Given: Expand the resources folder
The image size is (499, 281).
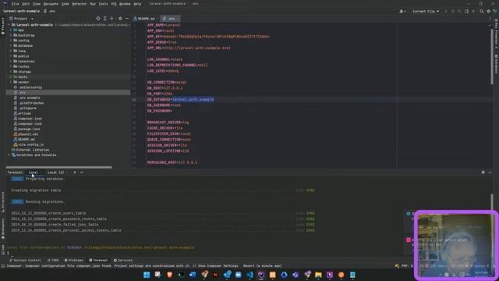Looking at the screenshot, I should [x=11, y=61].
